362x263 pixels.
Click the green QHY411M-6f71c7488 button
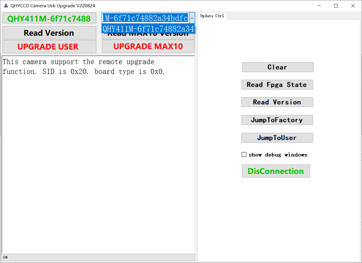(x=49, y=18)
